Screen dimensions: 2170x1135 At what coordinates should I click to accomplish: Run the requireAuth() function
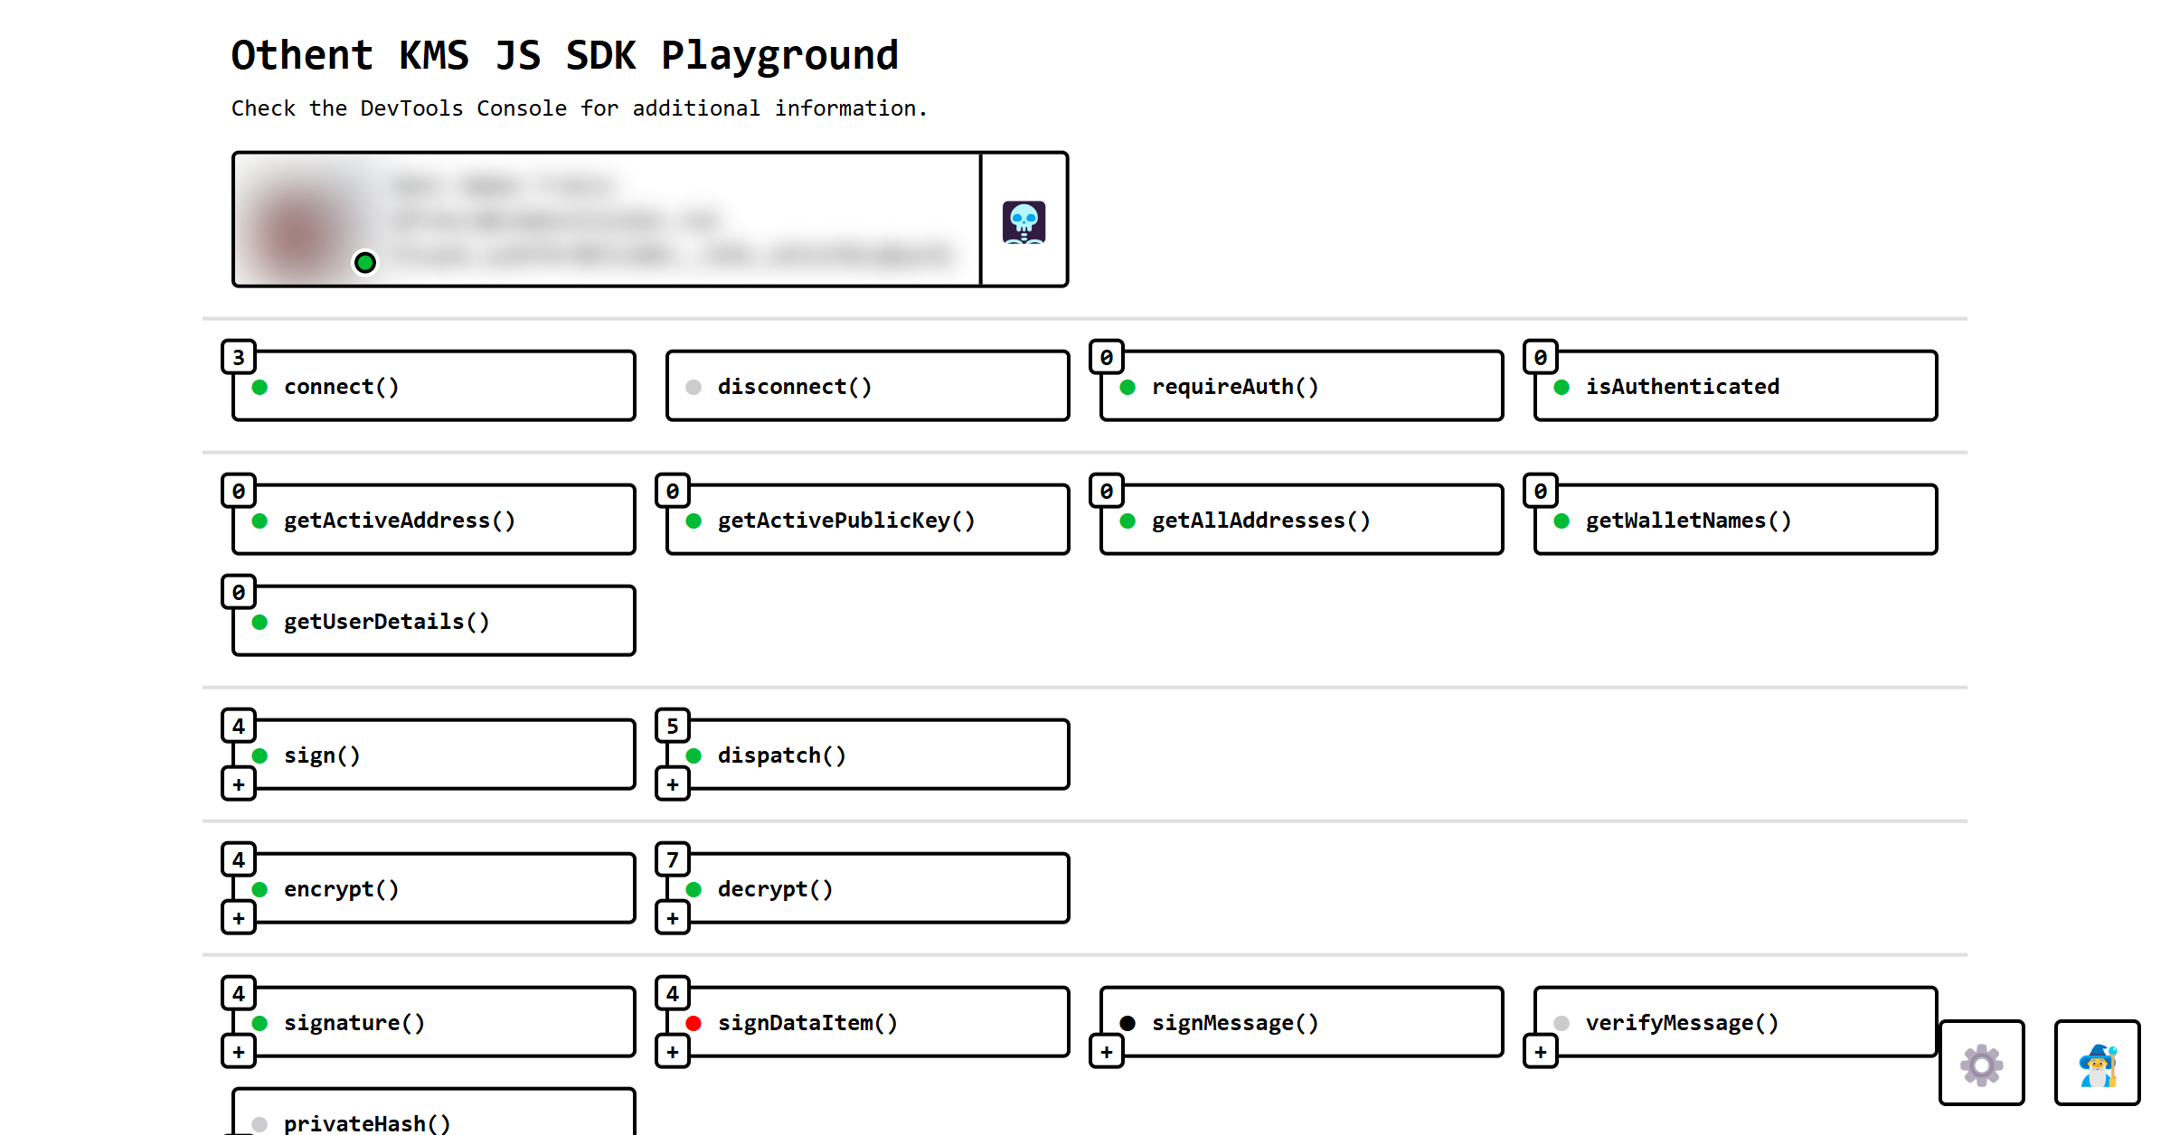1300,387
